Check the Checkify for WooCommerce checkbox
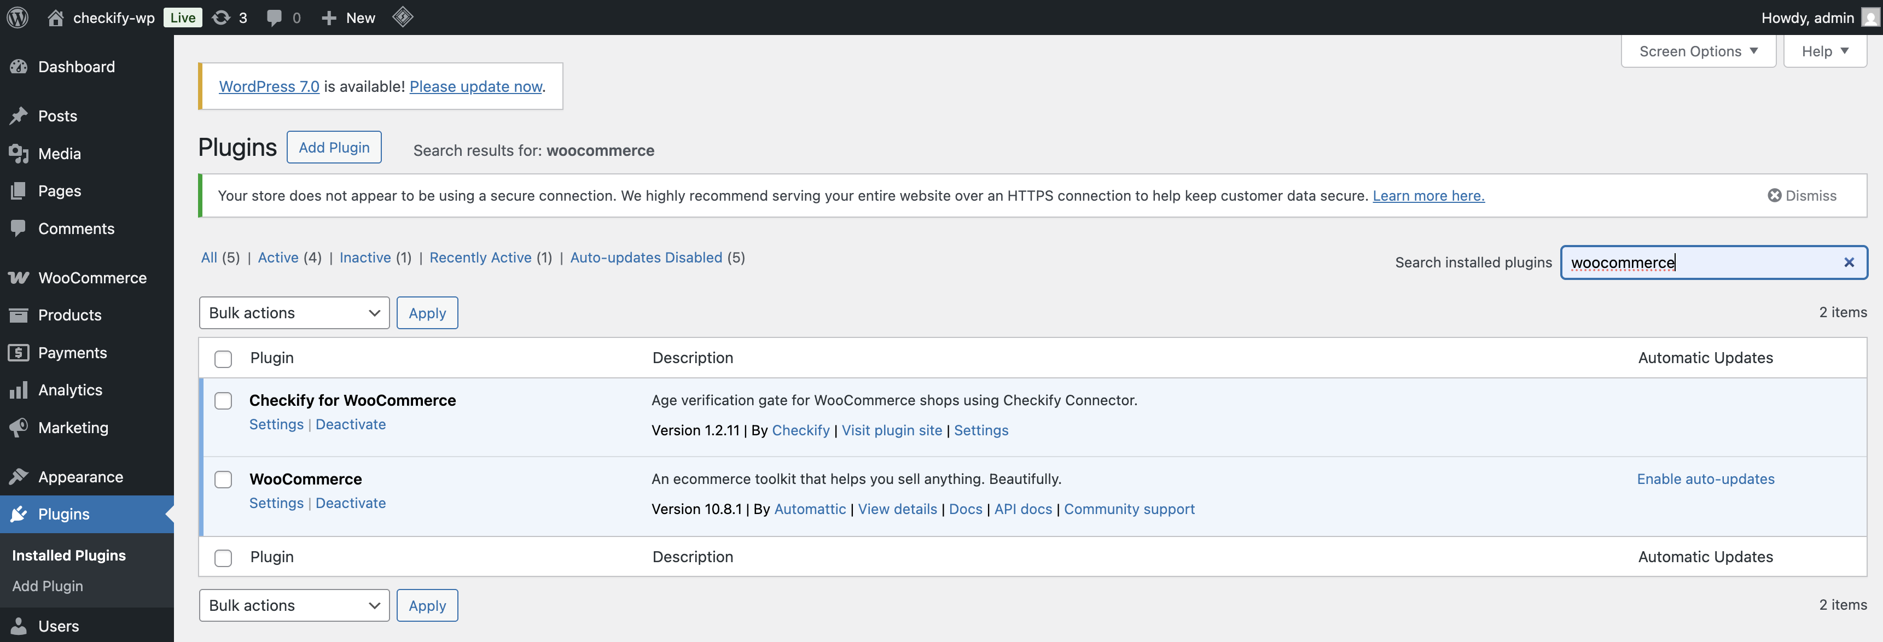1883x642 pixels. click(x=223, y=401)
